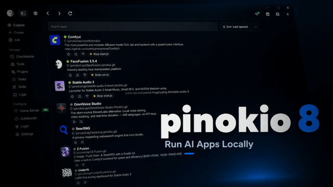Open Checkpoints in the Manage list

pyautogui.click(x=22, y=57)
